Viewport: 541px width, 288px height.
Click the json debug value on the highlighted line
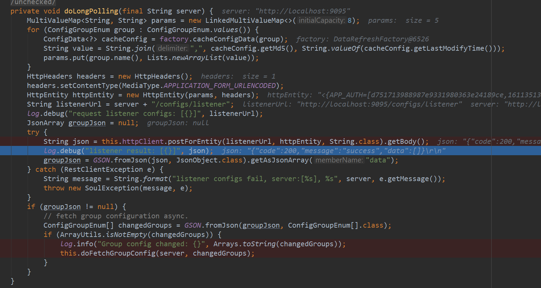pos(333,151)
